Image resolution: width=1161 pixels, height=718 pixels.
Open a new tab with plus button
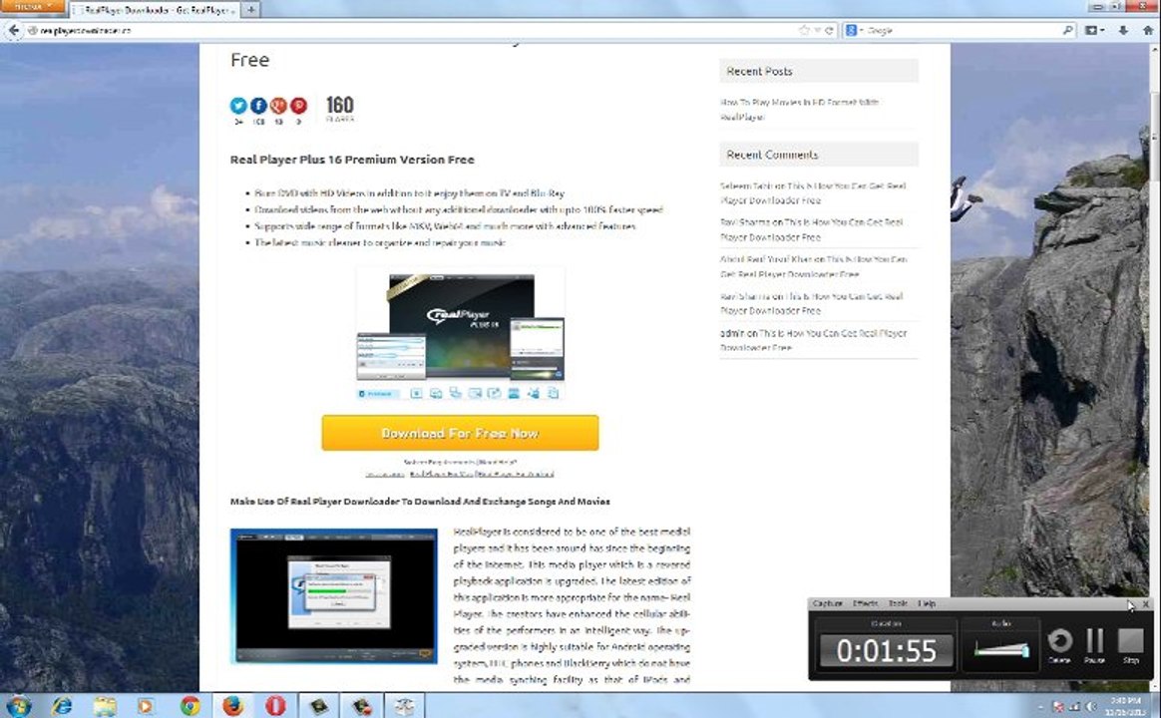251,10
